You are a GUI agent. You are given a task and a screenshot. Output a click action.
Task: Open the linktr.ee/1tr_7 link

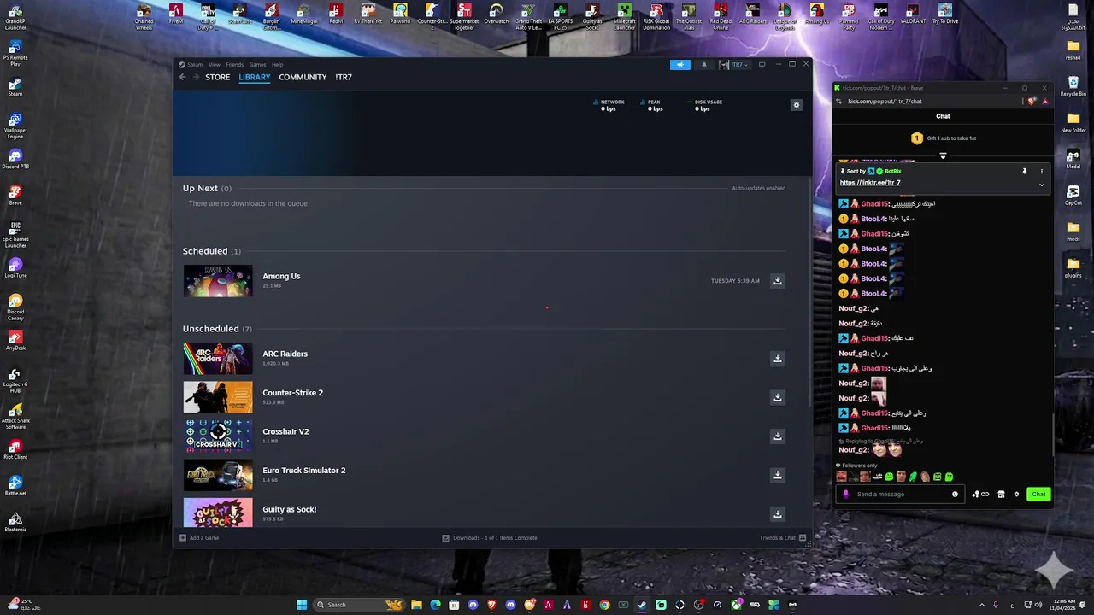(x=870, y=183)
